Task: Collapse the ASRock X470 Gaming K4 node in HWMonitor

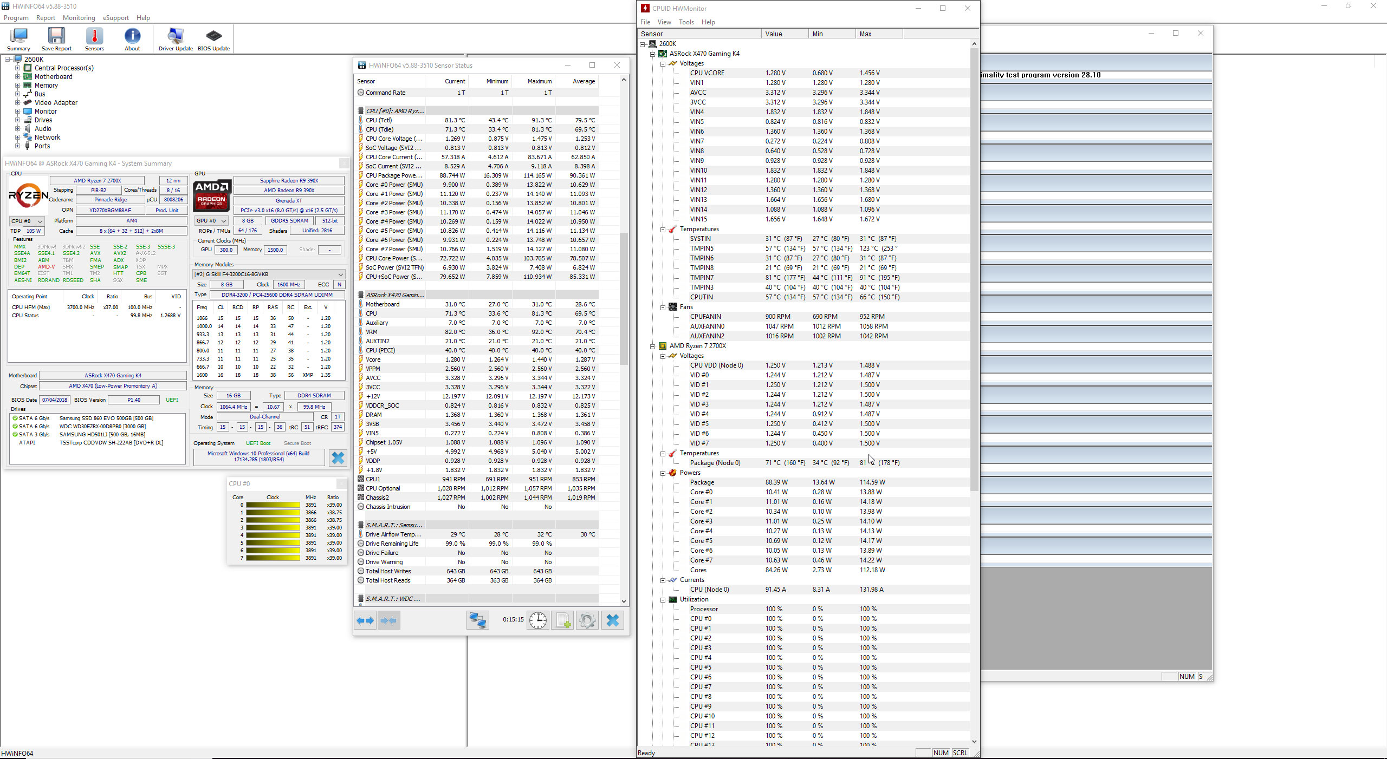Action: (x=653, y=54)
